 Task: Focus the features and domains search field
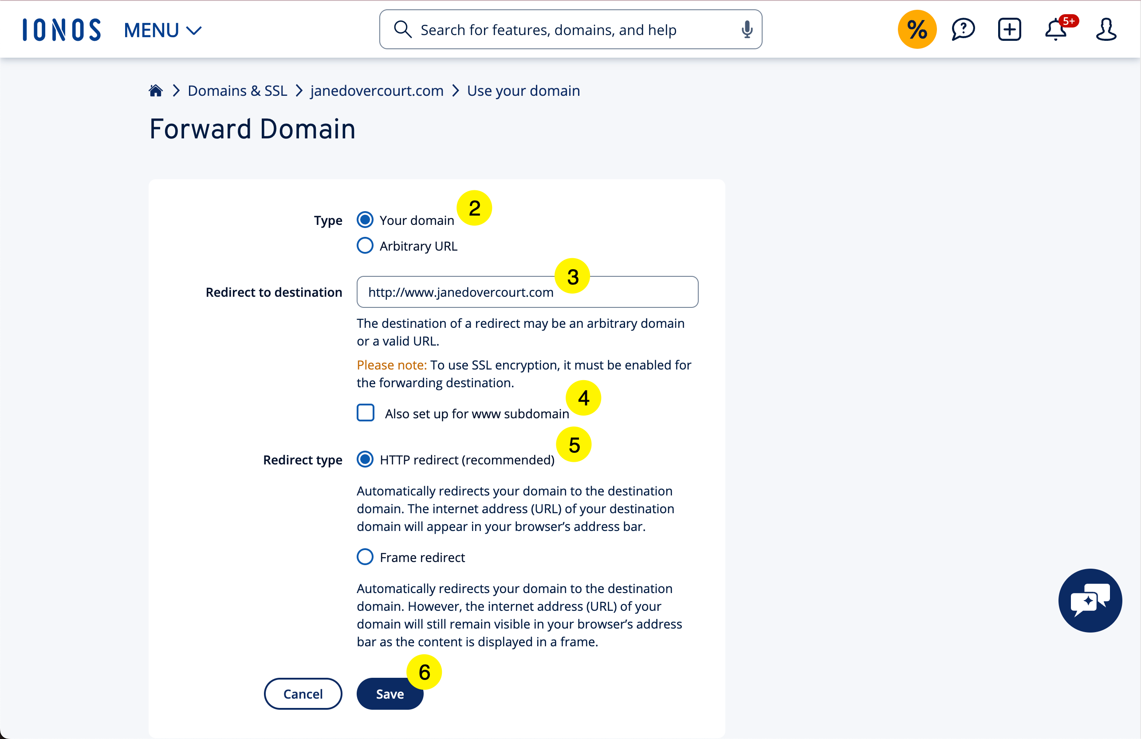(x=570, y=29)
